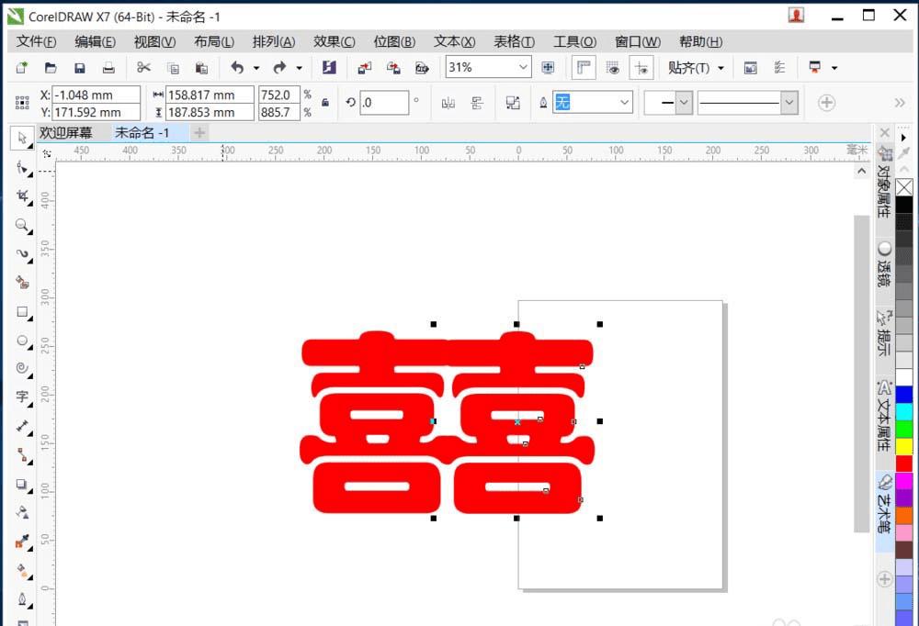Select the Zoom magnifier tool
The image size is (919, 626).
coord(22,226)
